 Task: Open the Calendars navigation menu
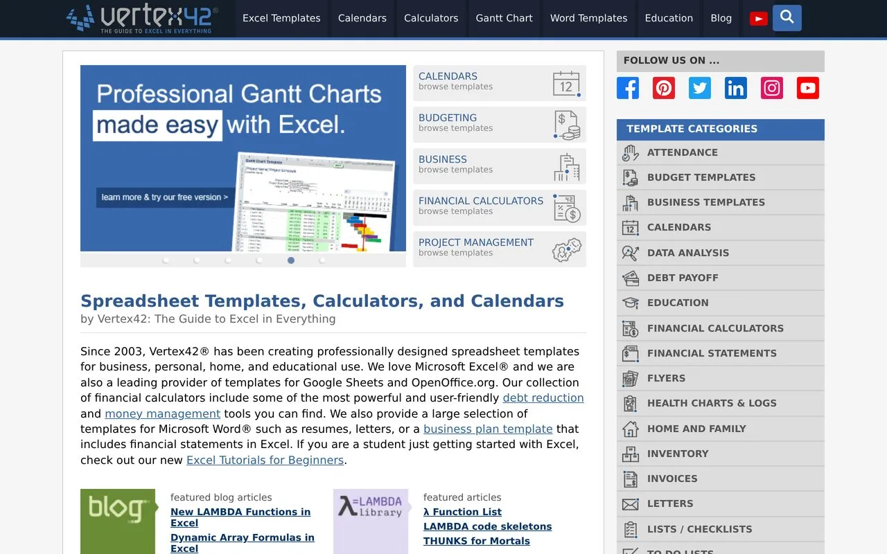click(362, 19)
